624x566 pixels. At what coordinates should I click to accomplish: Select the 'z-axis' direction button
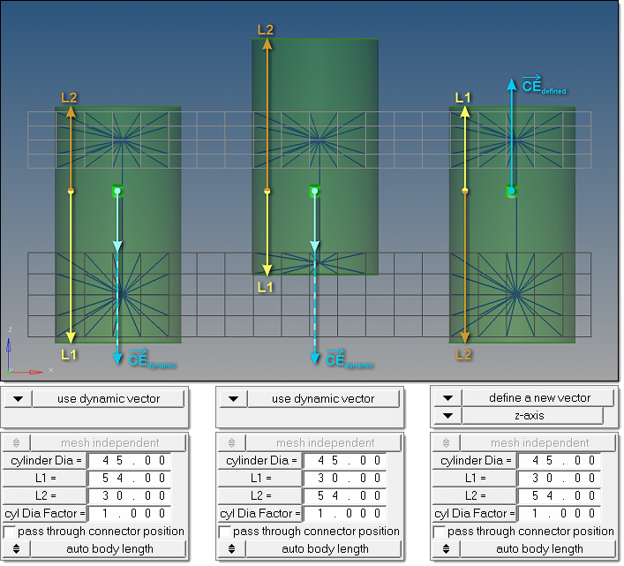pos(533,417)
